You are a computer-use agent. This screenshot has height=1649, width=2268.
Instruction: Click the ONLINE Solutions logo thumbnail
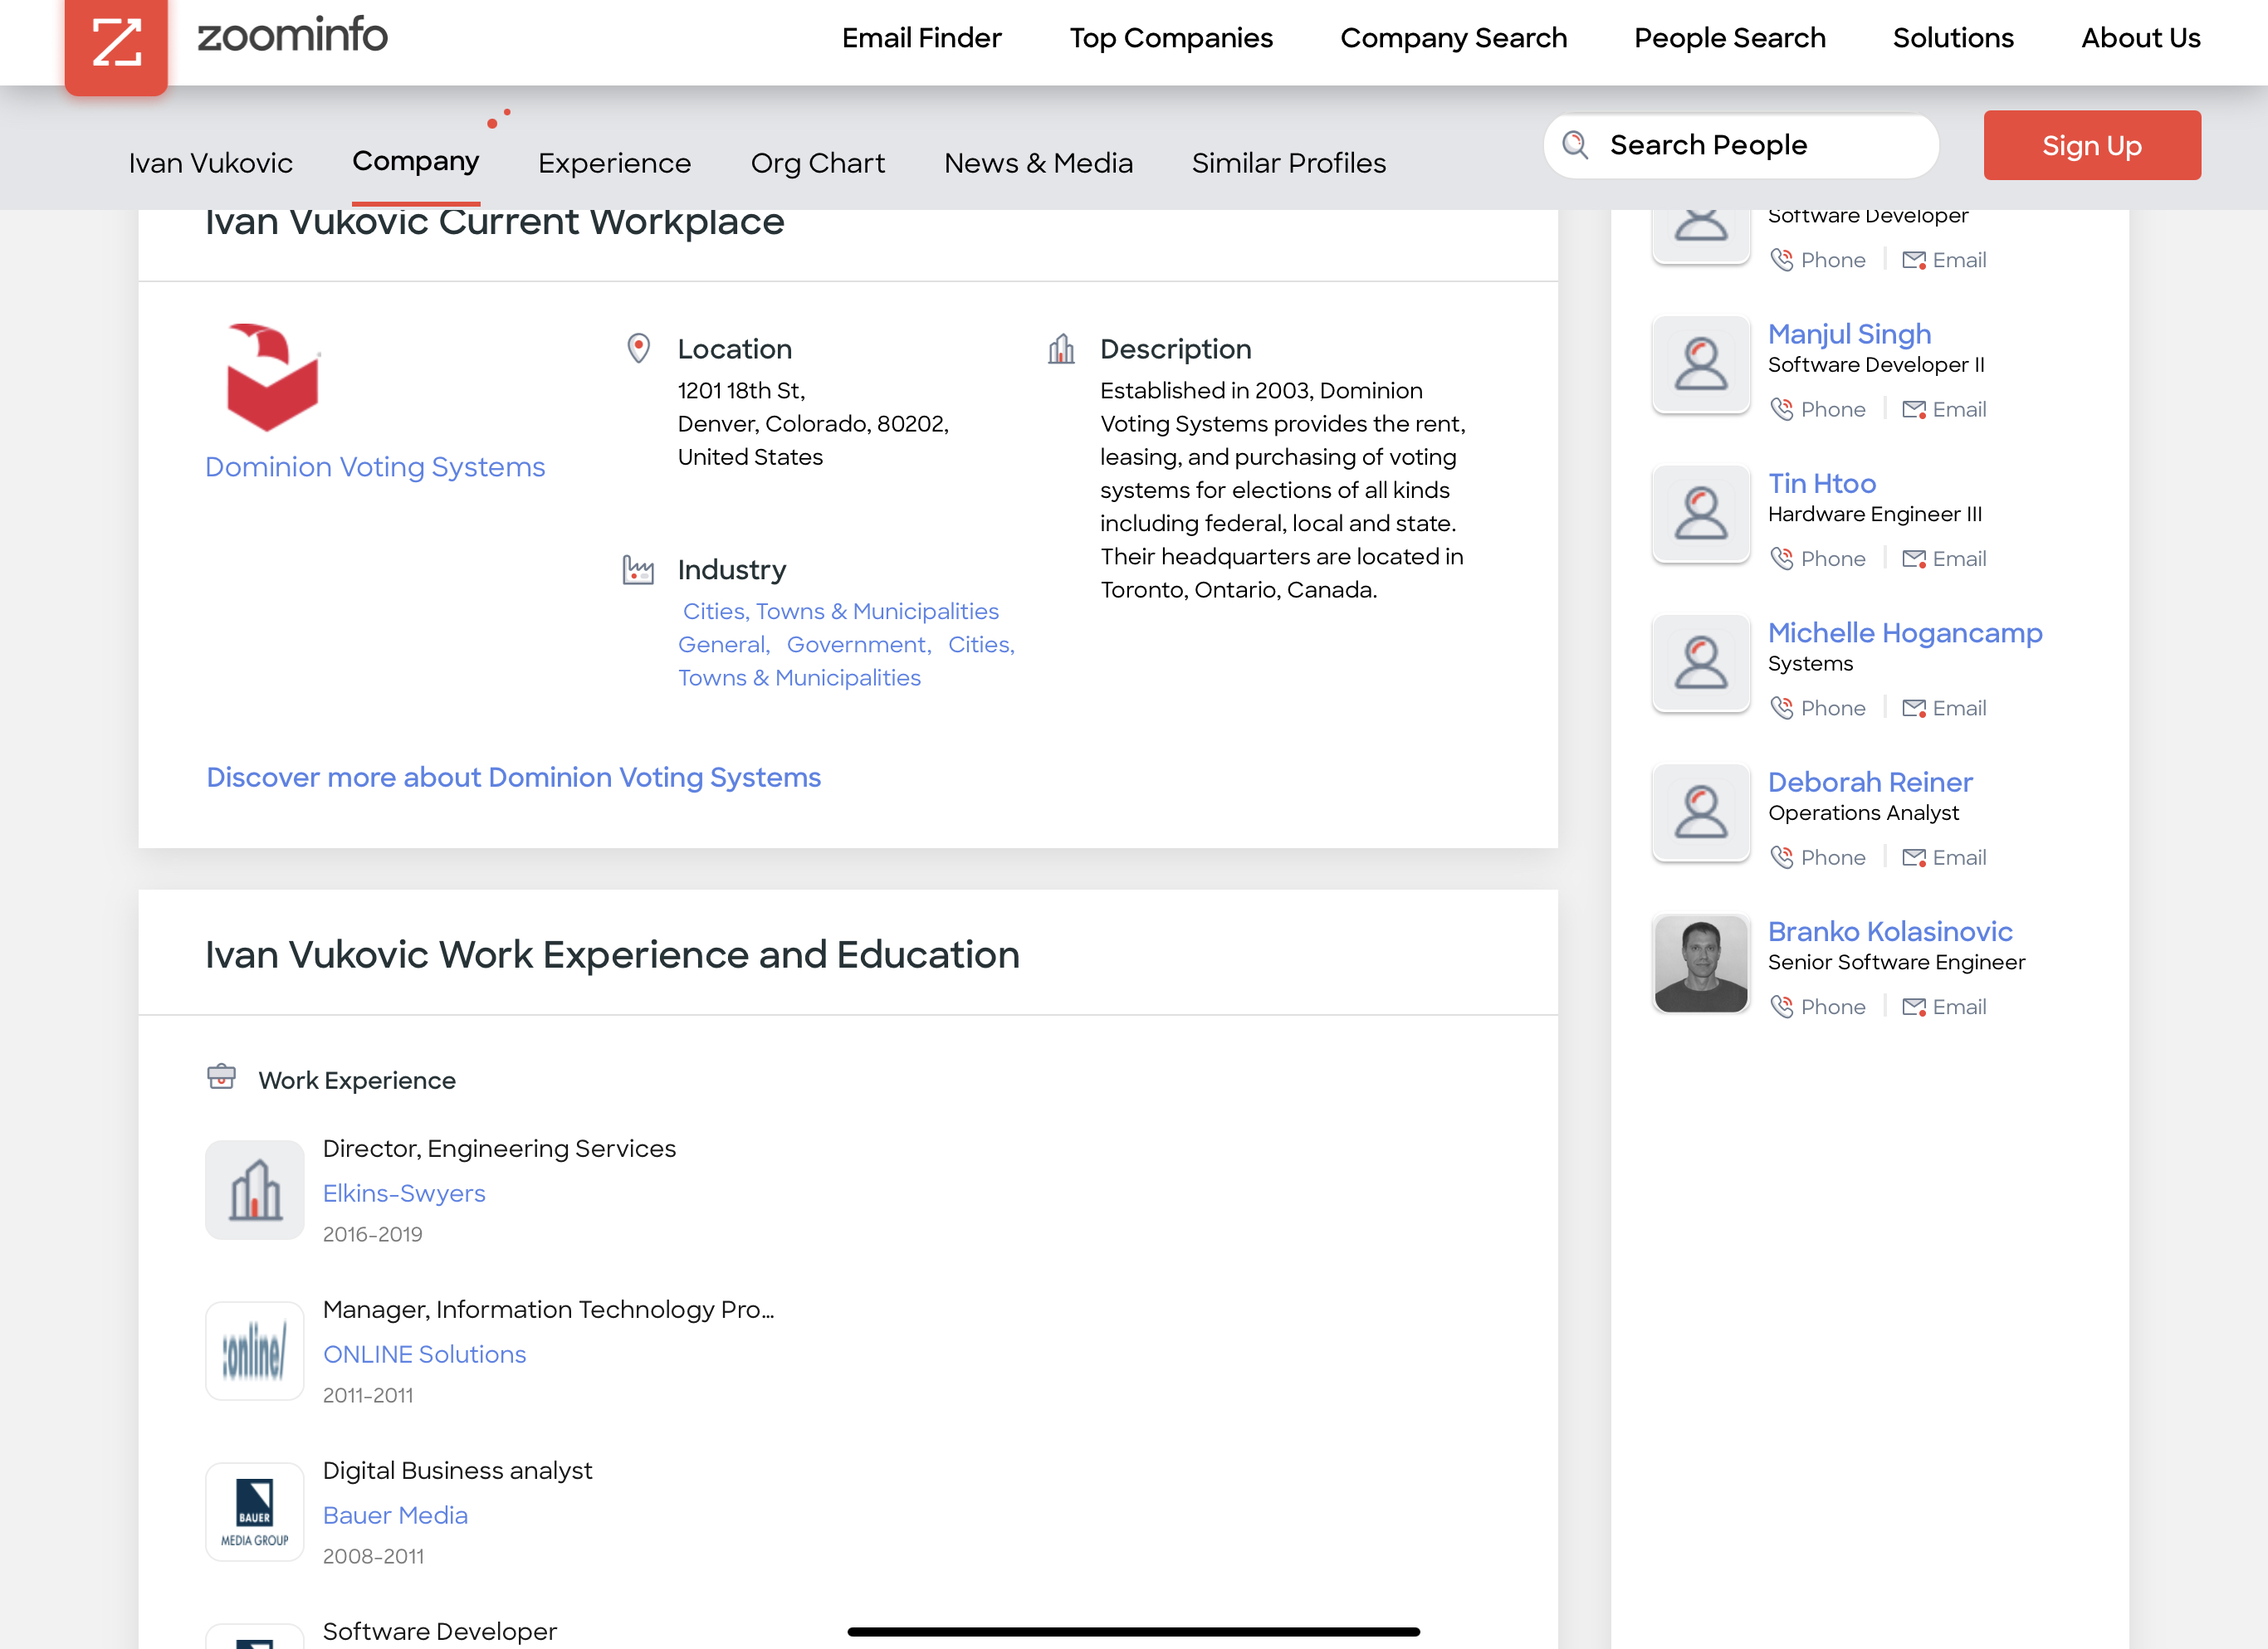point(255,1350)
